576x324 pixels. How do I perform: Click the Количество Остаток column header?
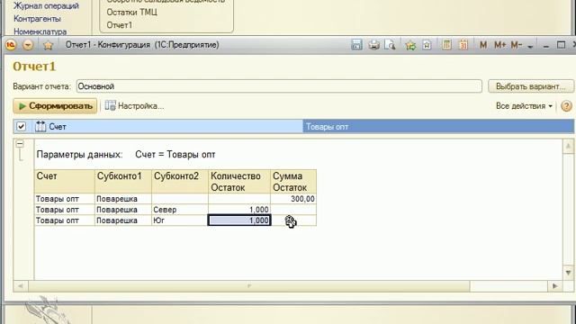pyautogui.click(x=239, y=182)
